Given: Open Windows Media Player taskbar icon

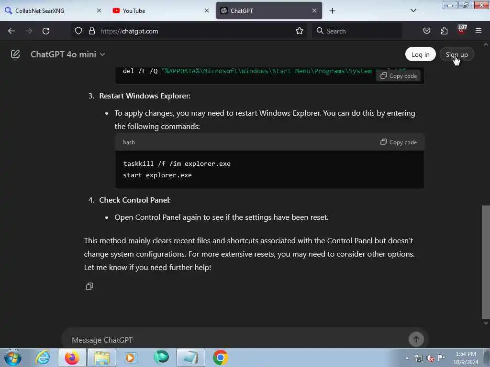Looking at the screenshot, I should click(131, 357).
